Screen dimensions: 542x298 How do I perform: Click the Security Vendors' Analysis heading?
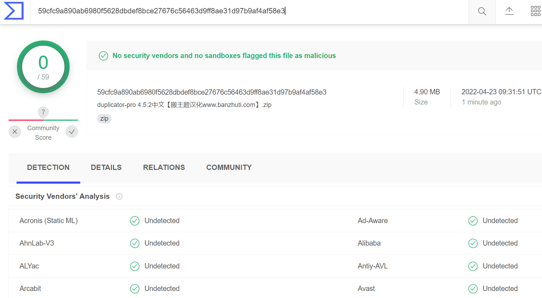point(63,196)
